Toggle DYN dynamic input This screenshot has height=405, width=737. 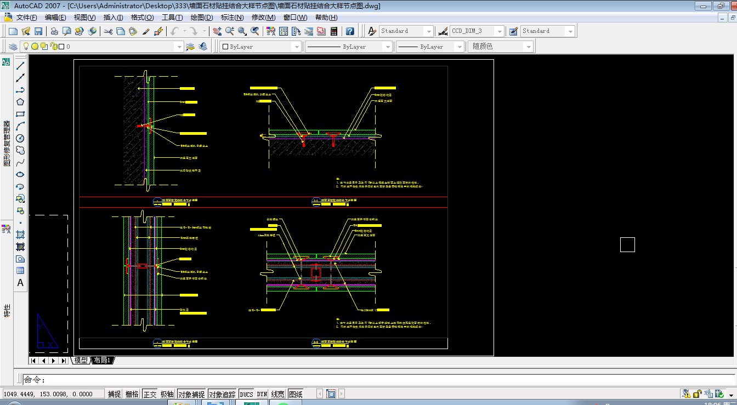(x=262, y=393)
